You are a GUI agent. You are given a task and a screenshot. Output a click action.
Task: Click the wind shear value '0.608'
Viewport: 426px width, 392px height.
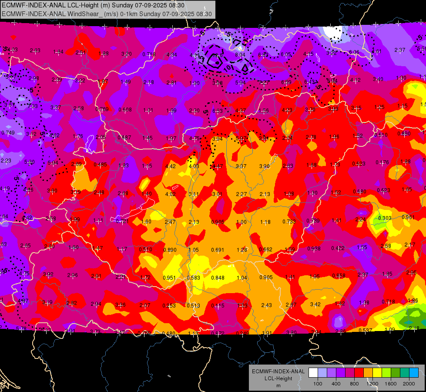point(125,110)
